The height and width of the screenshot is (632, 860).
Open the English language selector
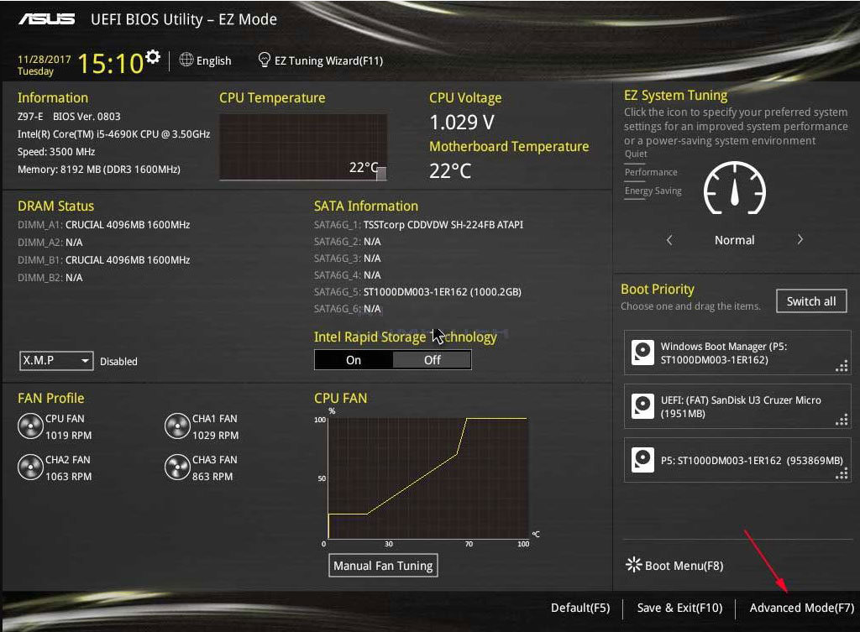(206, 60)
